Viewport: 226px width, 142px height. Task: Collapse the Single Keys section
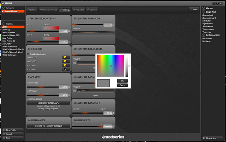click(203, 12)
